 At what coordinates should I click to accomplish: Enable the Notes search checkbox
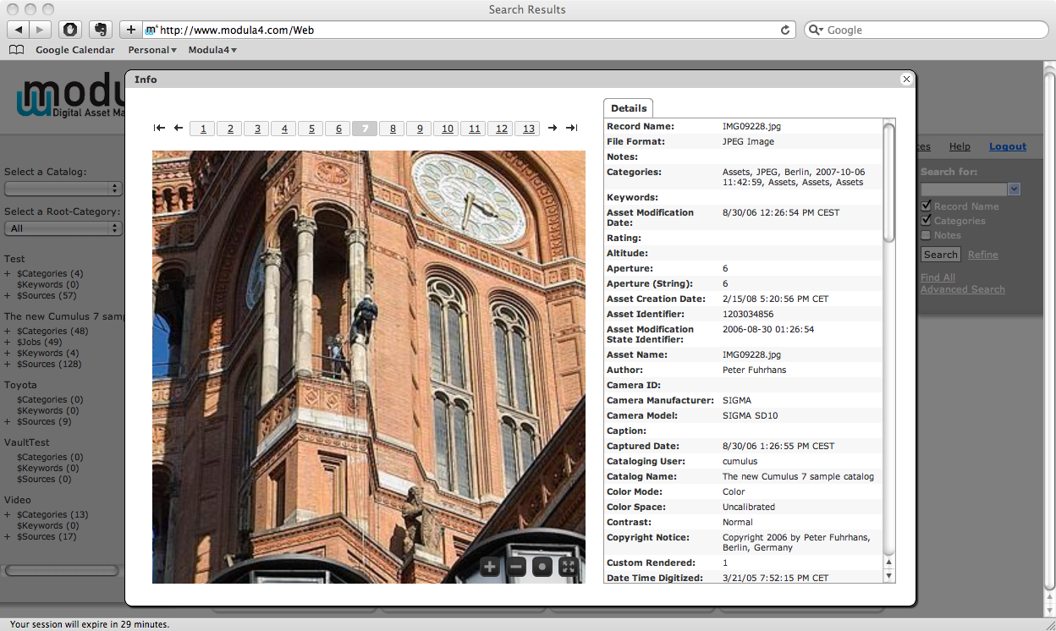(x=927, y=235)
